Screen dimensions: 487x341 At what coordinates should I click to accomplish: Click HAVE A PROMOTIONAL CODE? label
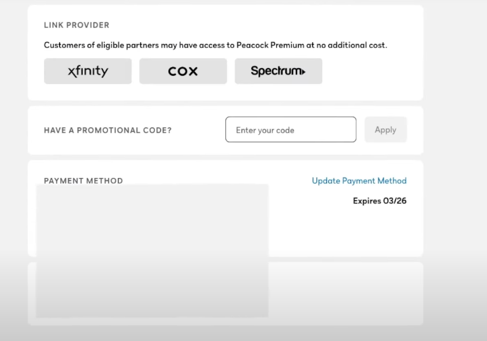coord(107,130)
